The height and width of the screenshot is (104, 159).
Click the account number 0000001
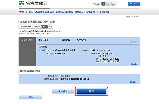81,40
